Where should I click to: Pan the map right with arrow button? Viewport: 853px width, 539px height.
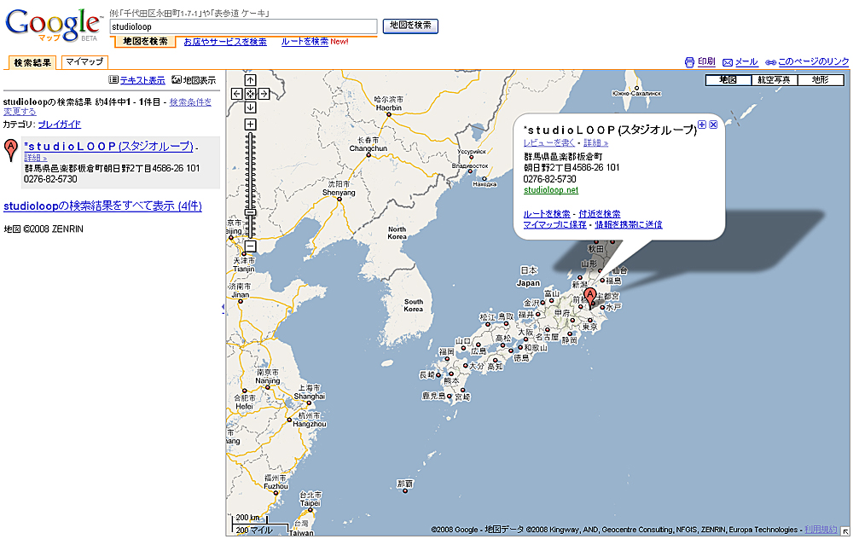pos(264,94)
